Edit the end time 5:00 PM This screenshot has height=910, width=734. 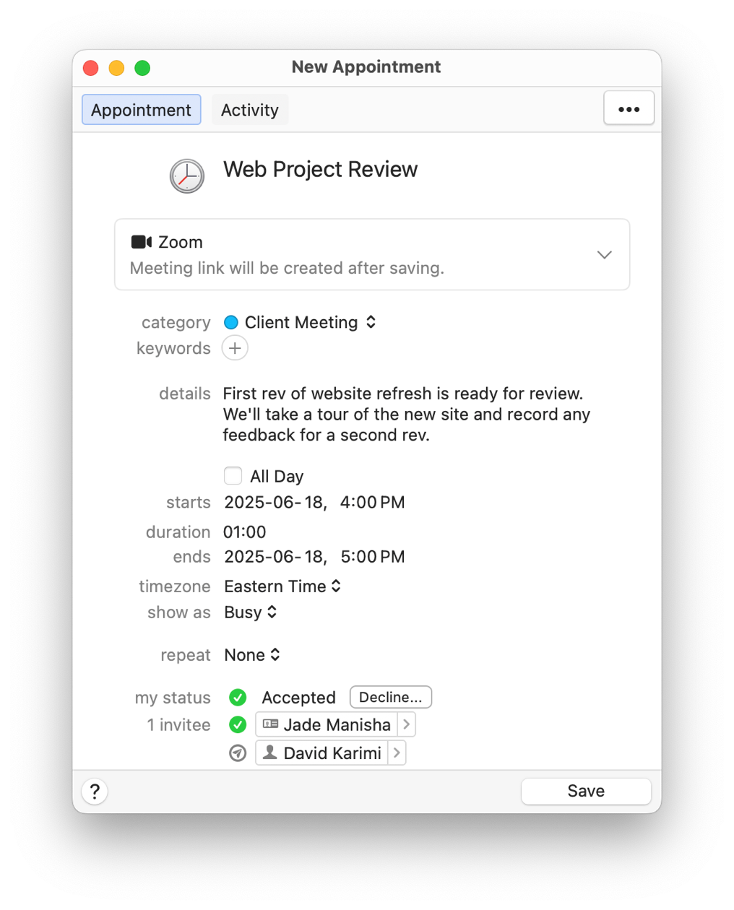pyautogui.click(x=373, y=557)
